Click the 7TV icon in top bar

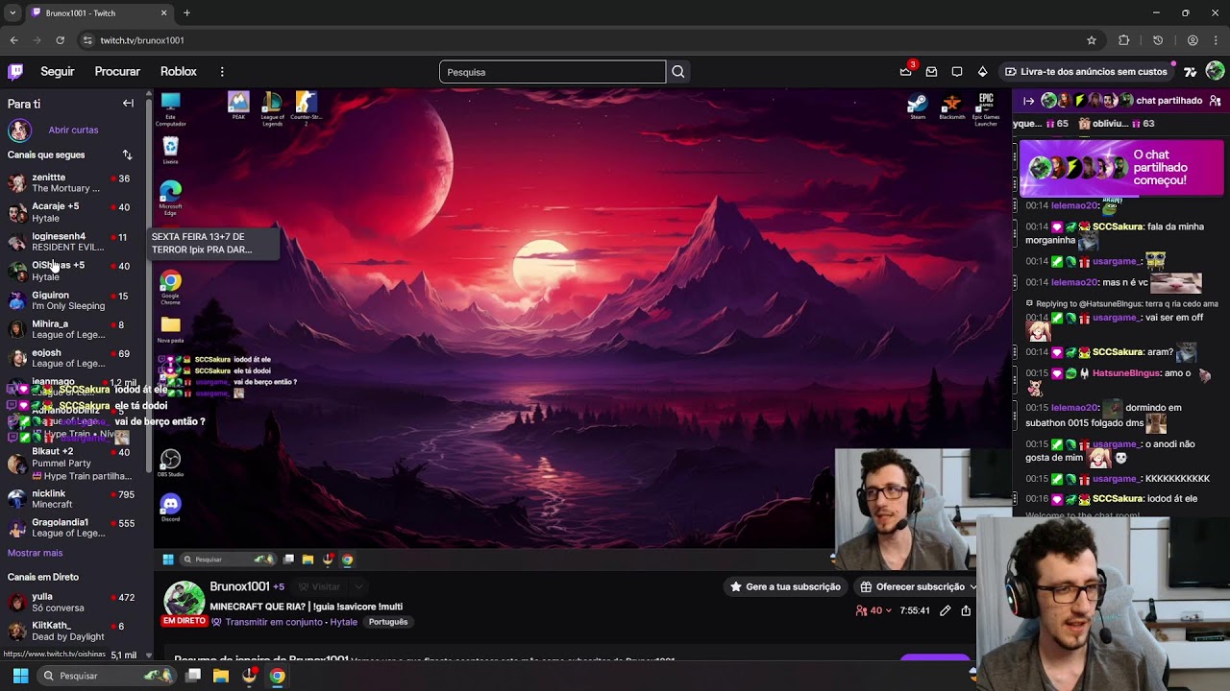click(x=1191, y=72)
